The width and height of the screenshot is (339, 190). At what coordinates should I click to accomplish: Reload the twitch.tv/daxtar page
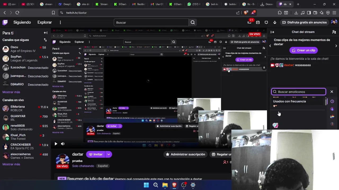(x=17, y=13)
